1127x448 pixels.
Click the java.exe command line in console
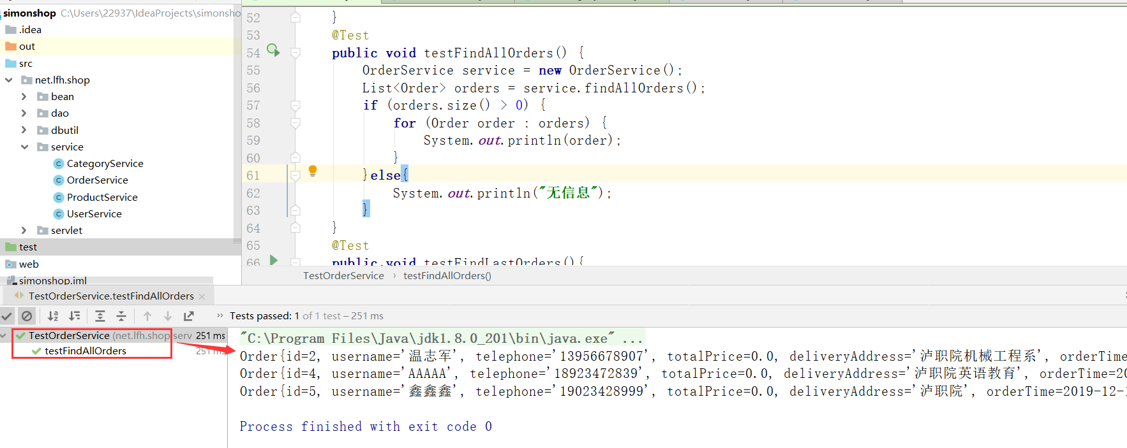coord(442,338)
